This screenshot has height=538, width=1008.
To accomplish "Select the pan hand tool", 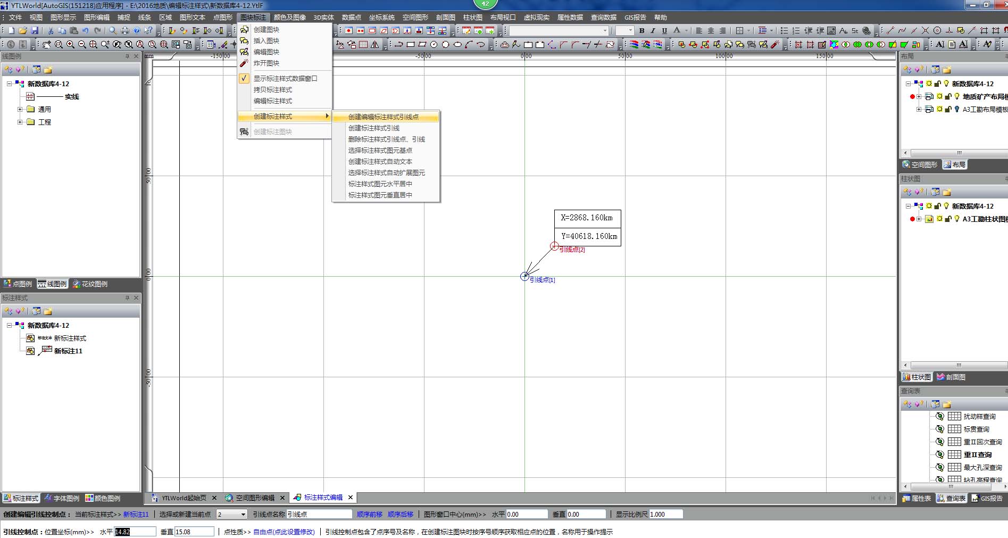I will click(47, 45).
